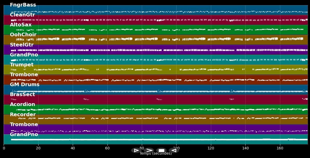
Task: Jump to the 120 second tick on timeline
Action: 211,148
